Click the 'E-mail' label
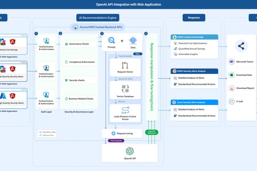Screen dimensions: 257x171 coord(240,102)
